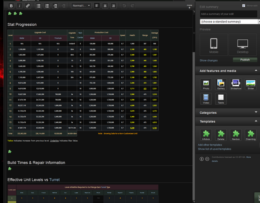Click the editor vertical scrollbar thumb

pos(194,126)
